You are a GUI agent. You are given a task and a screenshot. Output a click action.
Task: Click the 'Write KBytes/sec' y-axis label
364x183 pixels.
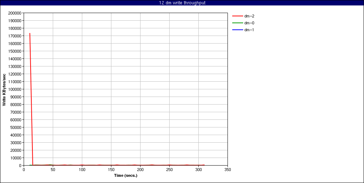(x=4, y=89)
